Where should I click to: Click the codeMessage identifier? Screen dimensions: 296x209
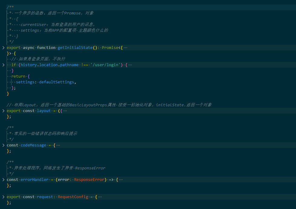coord(33,145)
